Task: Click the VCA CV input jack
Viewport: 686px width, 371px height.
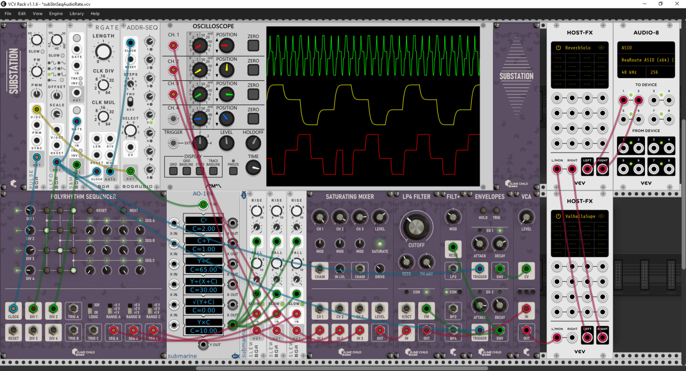Action: (526, 269)
